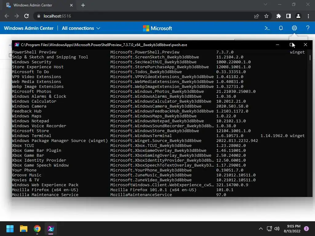Click version '7.3.7.0' in first row

[225, 52]
